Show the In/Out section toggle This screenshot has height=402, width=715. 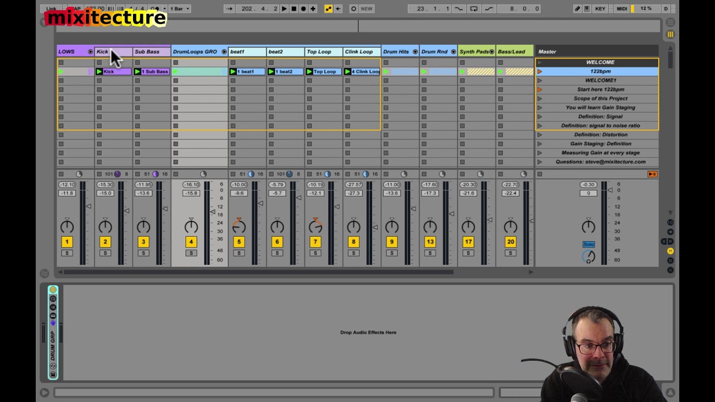pos(670,223)
